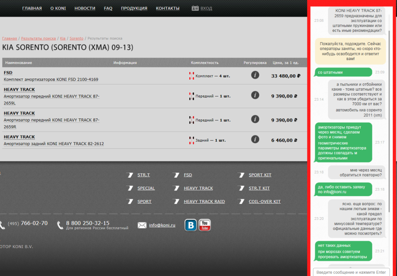The image size is (397, 276).
Task: Open the VK social network icon
Action: pos(190,225)
